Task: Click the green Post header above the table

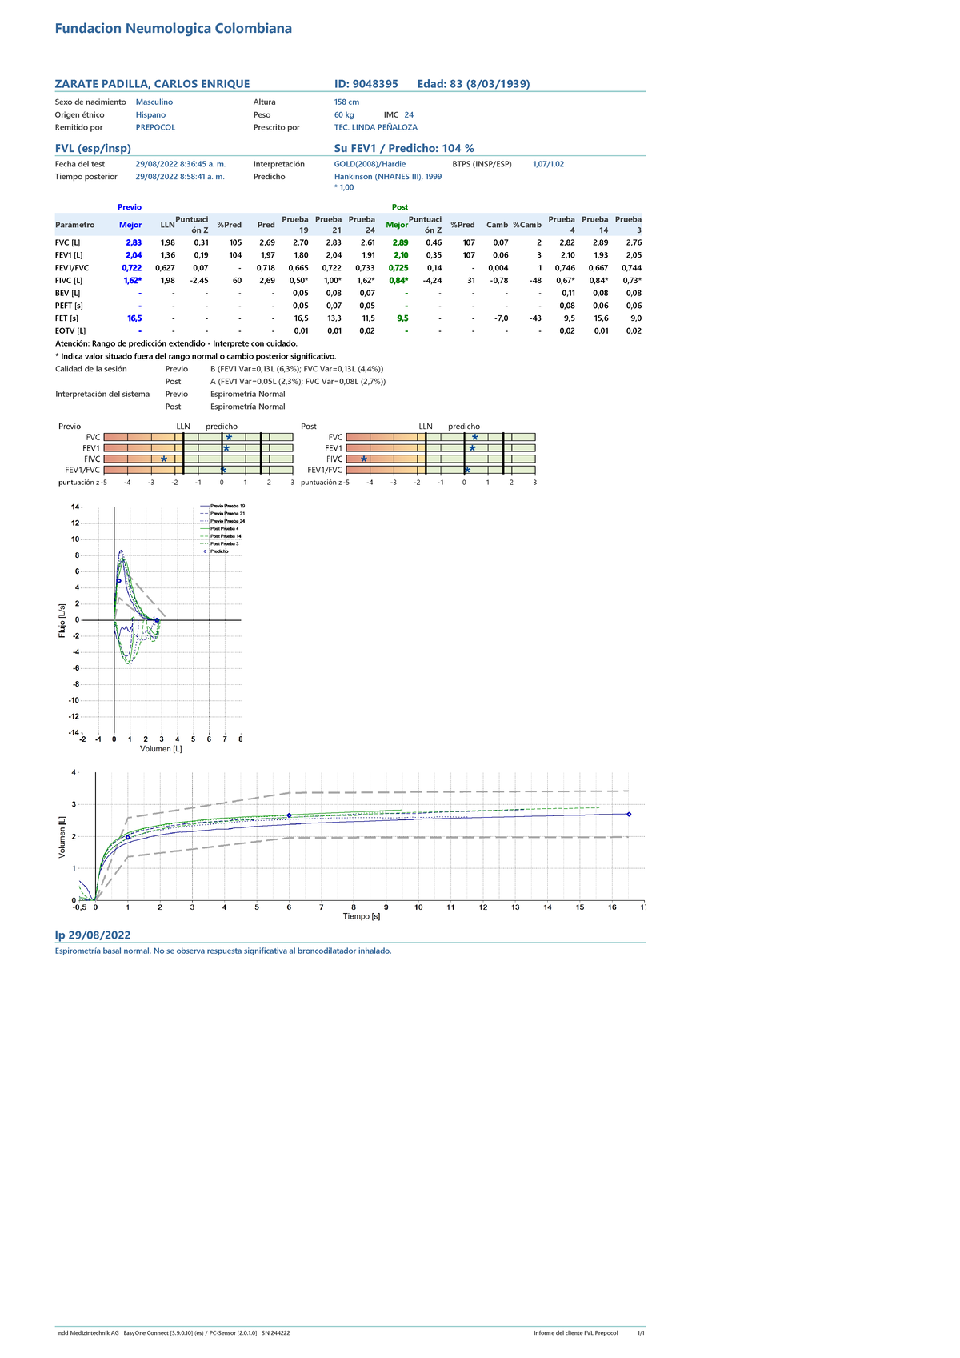Action: click(399, 207)
